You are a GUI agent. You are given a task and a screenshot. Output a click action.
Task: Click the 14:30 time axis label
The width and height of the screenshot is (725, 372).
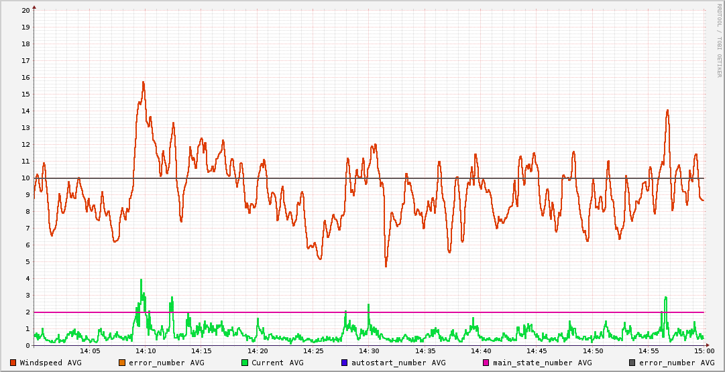click(x=369, y=351)
